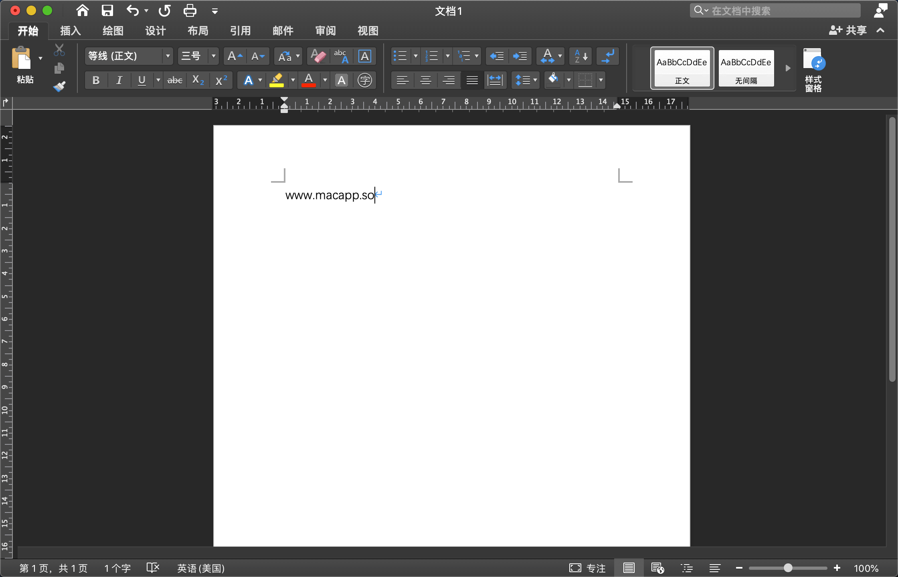
Task: Enter 专注 focus mode
Action: tap(587, 568)
